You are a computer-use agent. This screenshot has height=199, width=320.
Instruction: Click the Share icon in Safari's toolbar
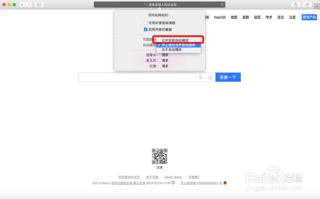pyautogui.click(x=295, y=4)
